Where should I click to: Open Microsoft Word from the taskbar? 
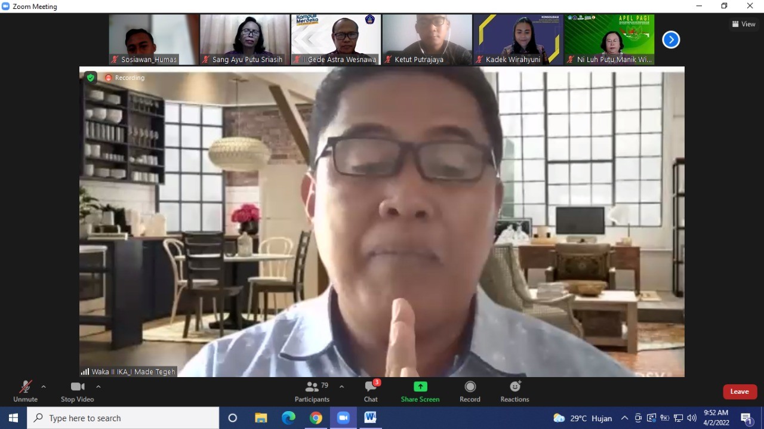tap(370, 418)
